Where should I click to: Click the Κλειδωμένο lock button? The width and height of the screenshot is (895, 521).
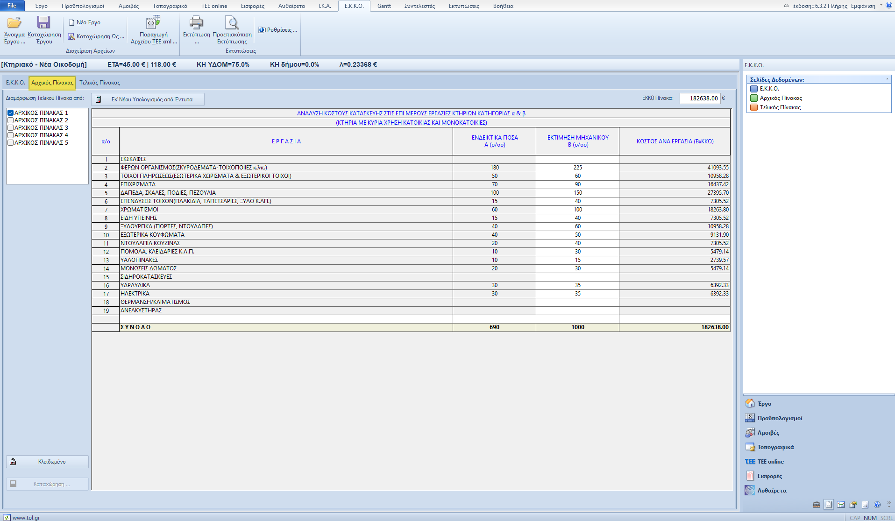47,462
